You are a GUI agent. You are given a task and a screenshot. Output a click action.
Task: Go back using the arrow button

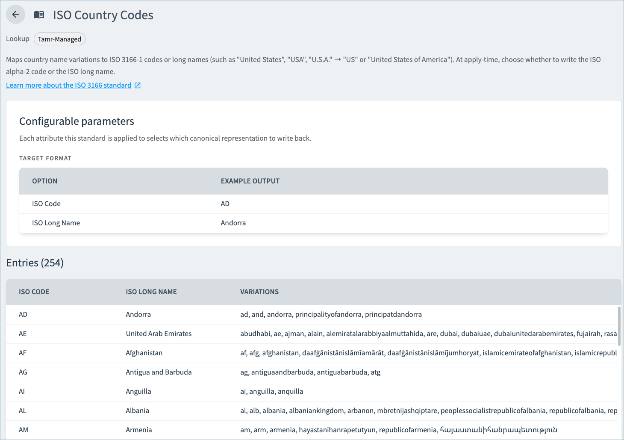click(16, 15)
